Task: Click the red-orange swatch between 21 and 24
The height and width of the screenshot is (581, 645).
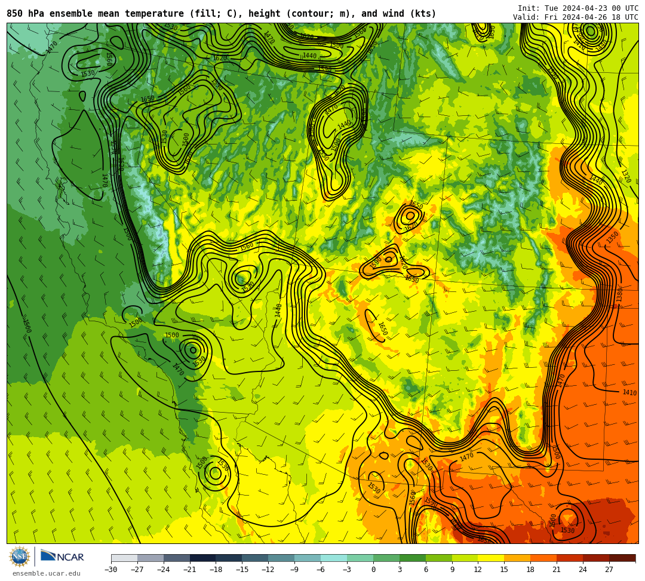Action: 570,558
